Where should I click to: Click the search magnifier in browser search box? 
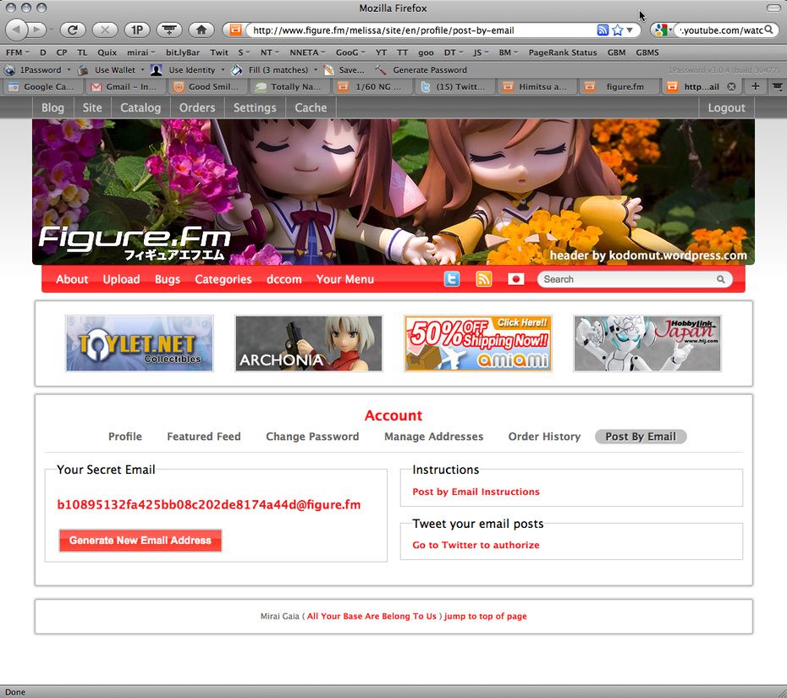(768, 30)
